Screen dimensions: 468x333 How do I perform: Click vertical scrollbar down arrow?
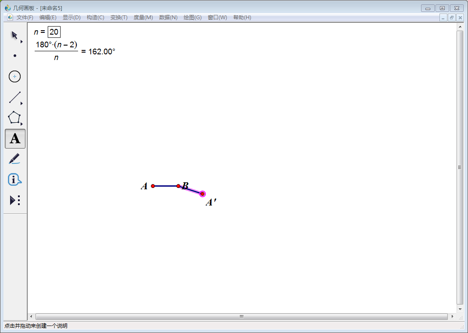(460, 309)
